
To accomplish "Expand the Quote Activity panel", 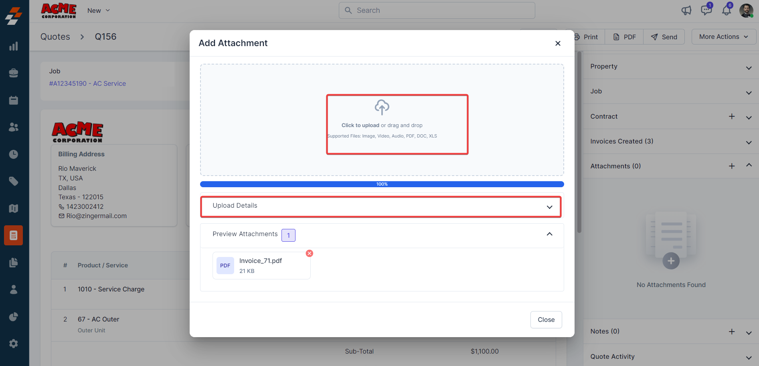I will click(x=671, y=356).
